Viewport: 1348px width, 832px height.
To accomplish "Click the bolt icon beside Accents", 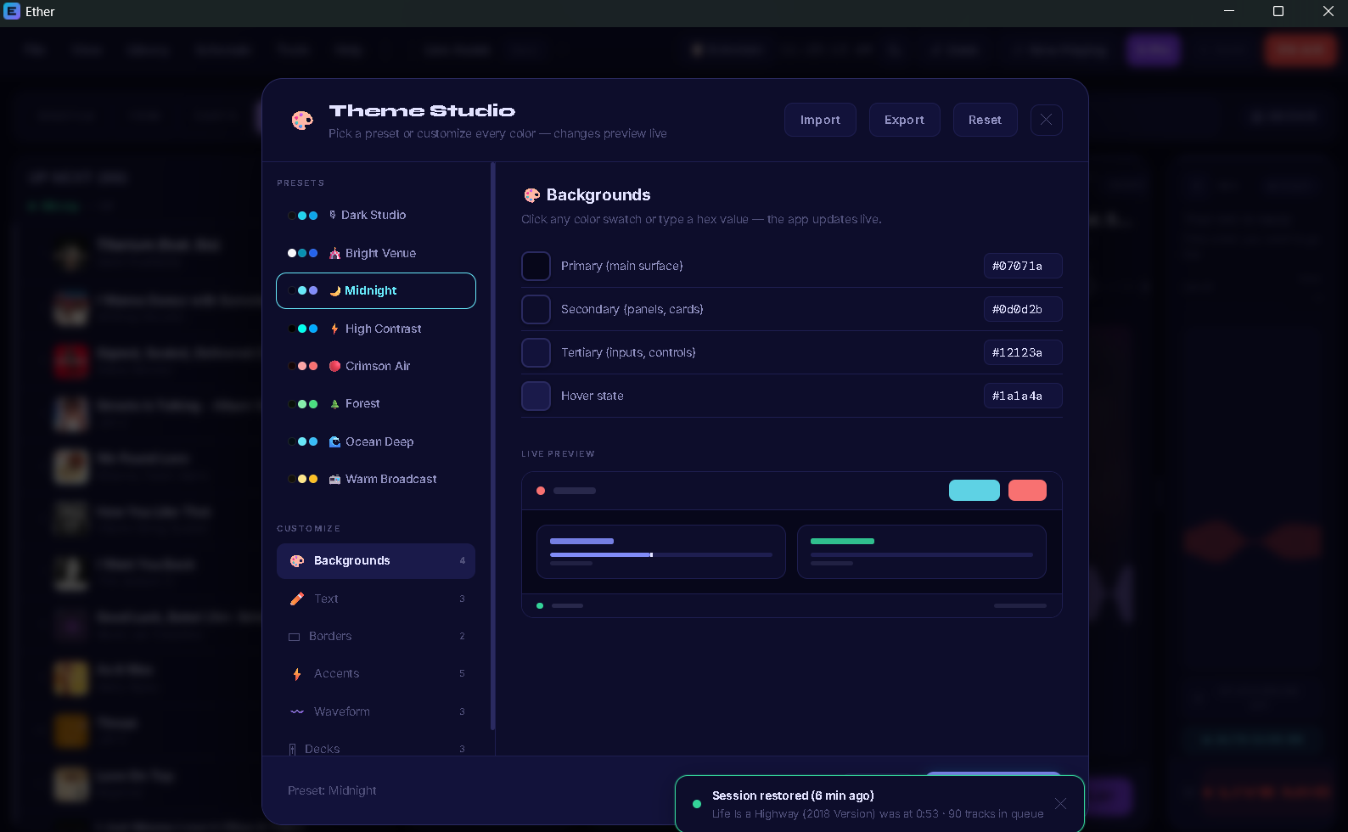I will point(297,674).
